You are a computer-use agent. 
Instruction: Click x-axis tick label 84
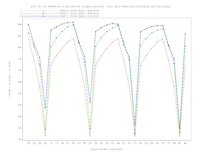(185, 143)
